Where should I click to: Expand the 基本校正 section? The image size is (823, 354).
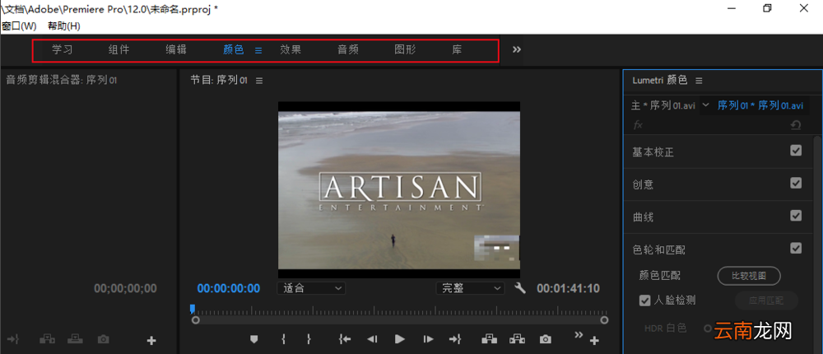[x=653, y=152]
